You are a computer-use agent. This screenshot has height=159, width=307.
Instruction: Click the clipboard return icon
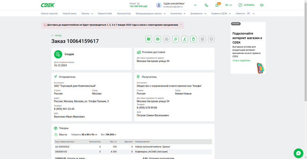[x=202, y=39]
